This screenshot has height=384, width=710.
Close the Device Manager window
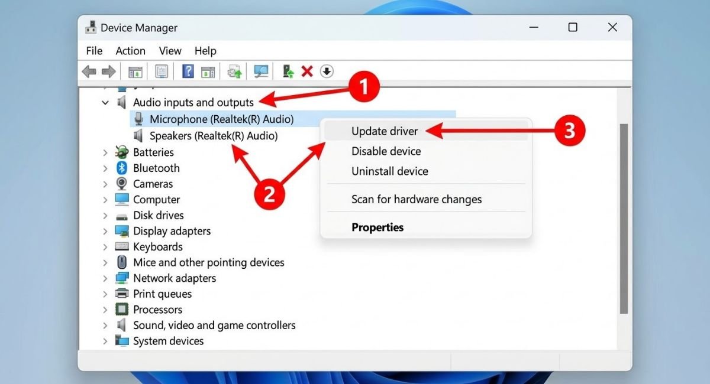(612, 27)
